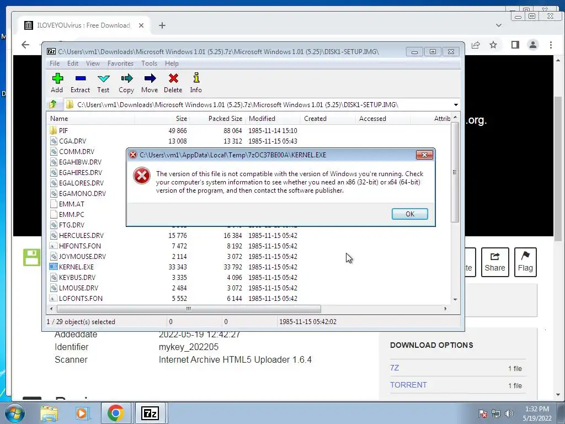Click the CGA.DRV file icon
This screenshot has width=565, height=424.
click(54, 141)
